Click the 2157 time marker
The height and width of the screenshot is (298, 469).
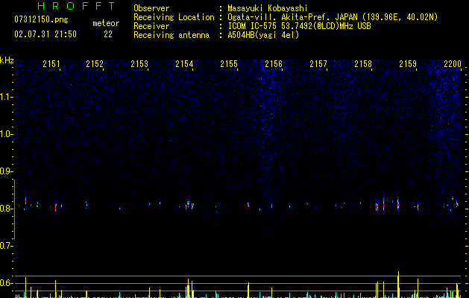[x=318, y=63]
